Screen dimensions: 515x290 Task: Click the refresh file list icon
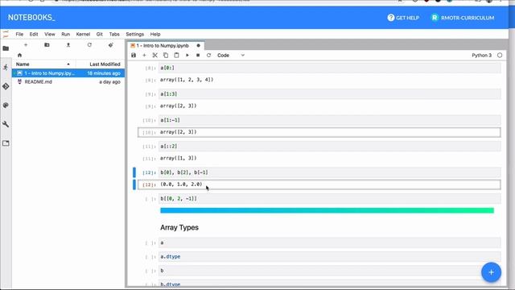pyautogui.click(x=89, y=45)
